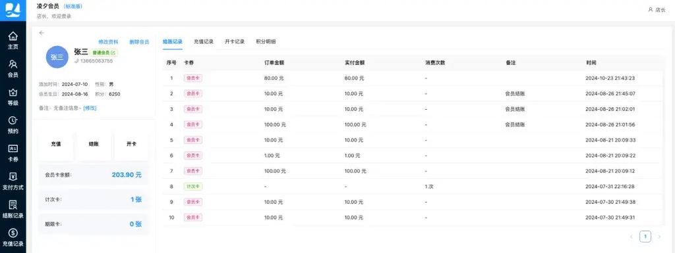Click the 修改资料 link
This screenshot has height=253, width=675.
[108, 42]
